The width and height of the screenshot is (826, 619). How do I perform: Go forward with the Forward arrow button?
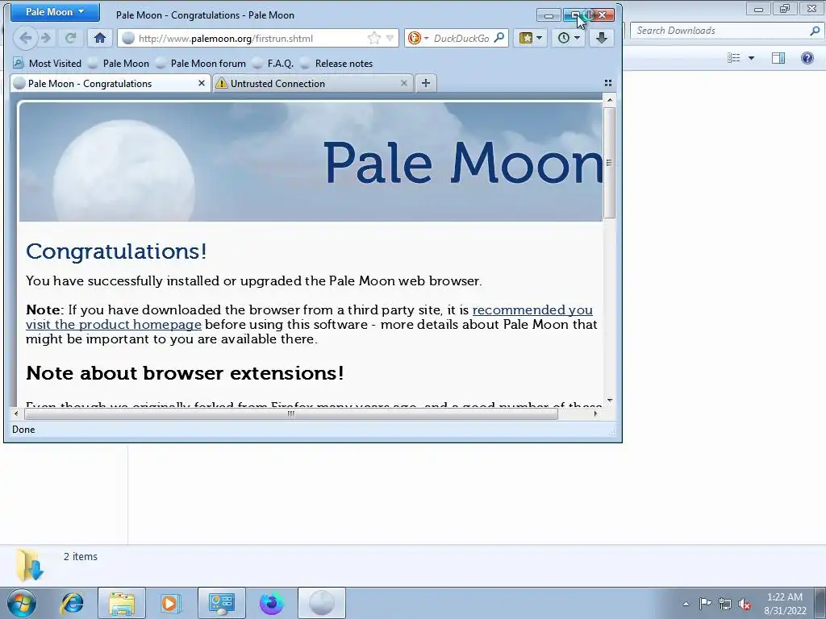[46, 38]
